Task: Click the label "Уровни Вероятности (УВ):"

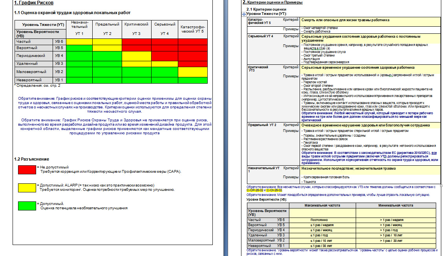Action: tap(267, 200)
